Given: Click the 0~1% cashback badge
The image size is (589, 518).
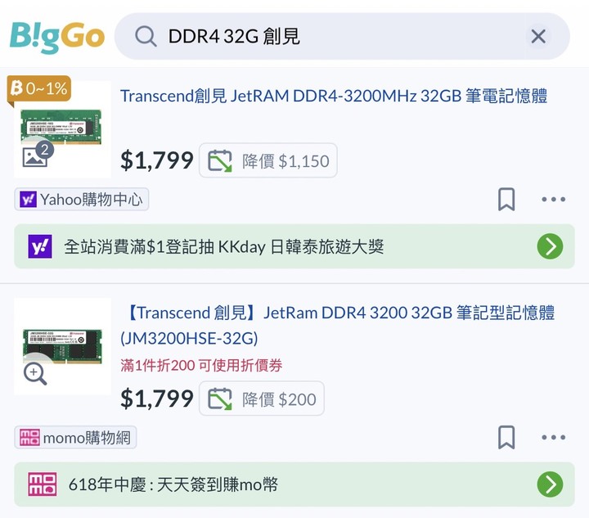Looking at the screenshot, I should (39, 89).
